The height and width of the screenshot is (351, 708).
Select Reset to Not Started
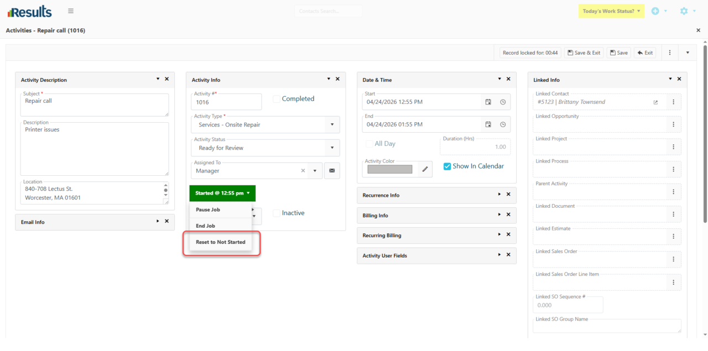pos(221,242)
